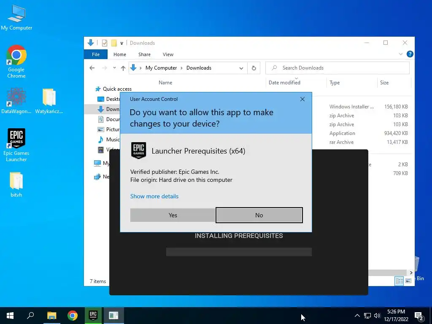Viewport: 432px width, 324px height.
Task: Sort by Size column header
Action: 384,83
